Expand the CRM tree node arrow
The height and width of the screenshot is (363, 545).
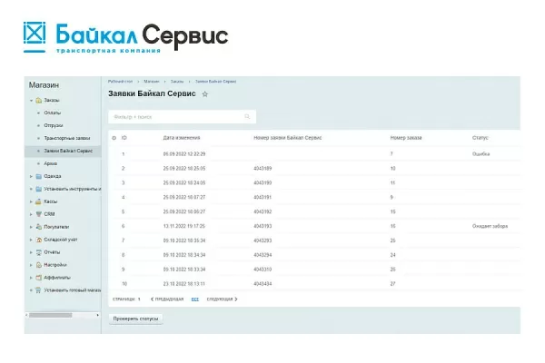click(x=31, y=214)
